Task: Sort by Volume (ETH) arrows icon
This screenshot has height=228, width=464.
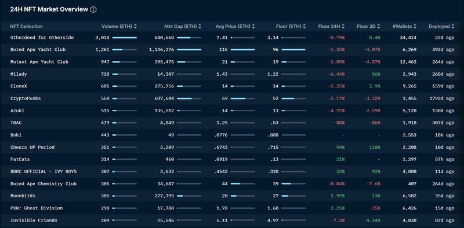Action: point(135,26)
